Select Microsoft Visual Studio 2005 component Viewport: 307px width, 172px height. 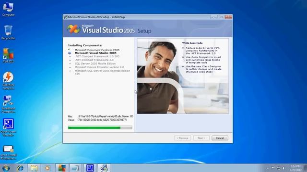point(95,53)
